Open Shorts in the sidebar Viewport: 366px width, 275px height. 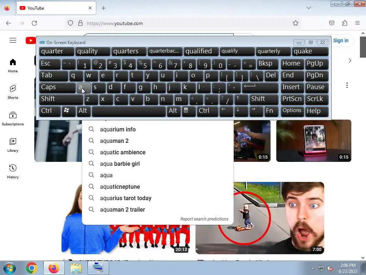pyautogui.click(x=13, y=92)
